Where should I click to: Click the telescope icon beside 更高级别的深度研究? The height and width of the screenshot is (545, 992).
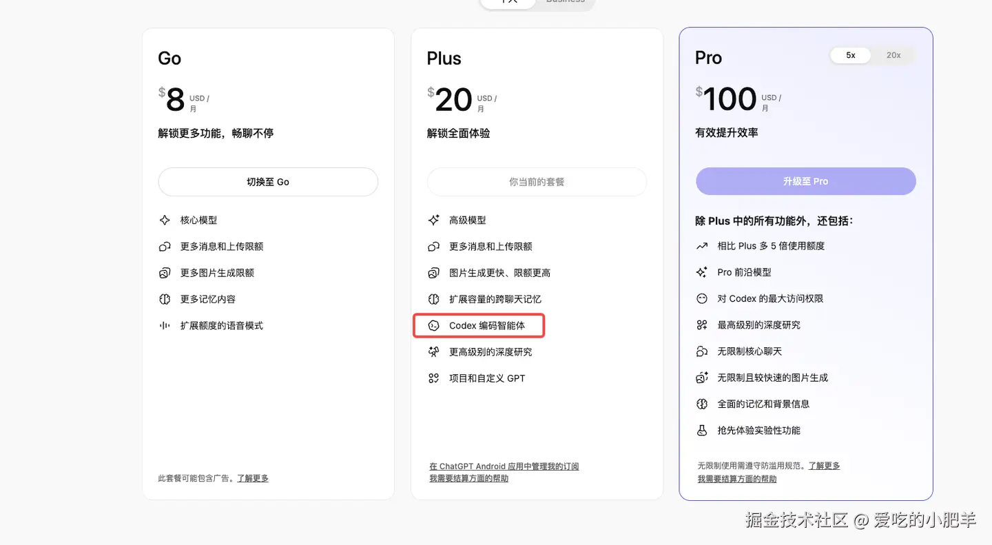pos(433,352)
